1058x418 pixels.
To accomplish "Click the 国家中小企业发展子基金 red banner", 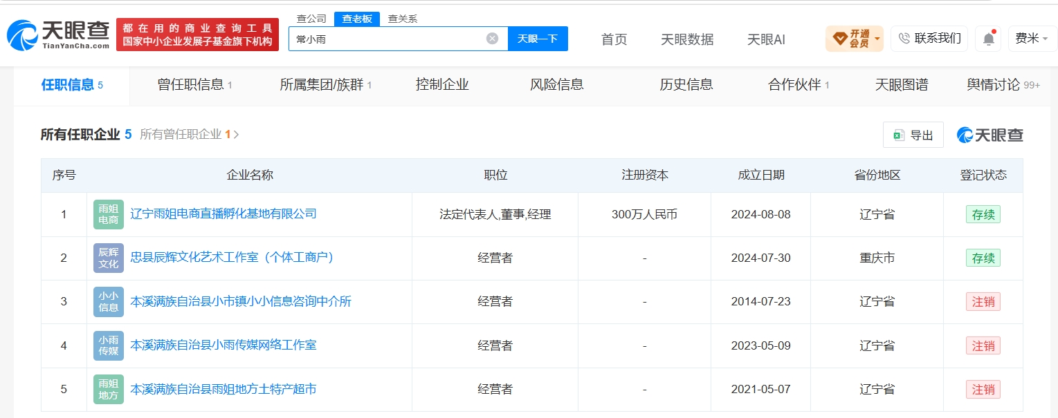I will click(197, 35).
